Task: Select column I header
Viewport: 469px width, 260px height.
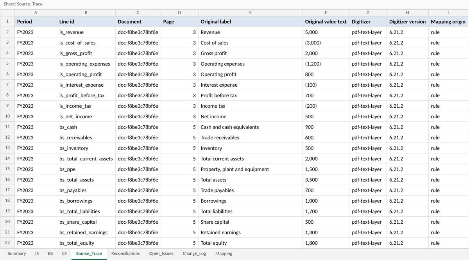Action: coord(448,12)
